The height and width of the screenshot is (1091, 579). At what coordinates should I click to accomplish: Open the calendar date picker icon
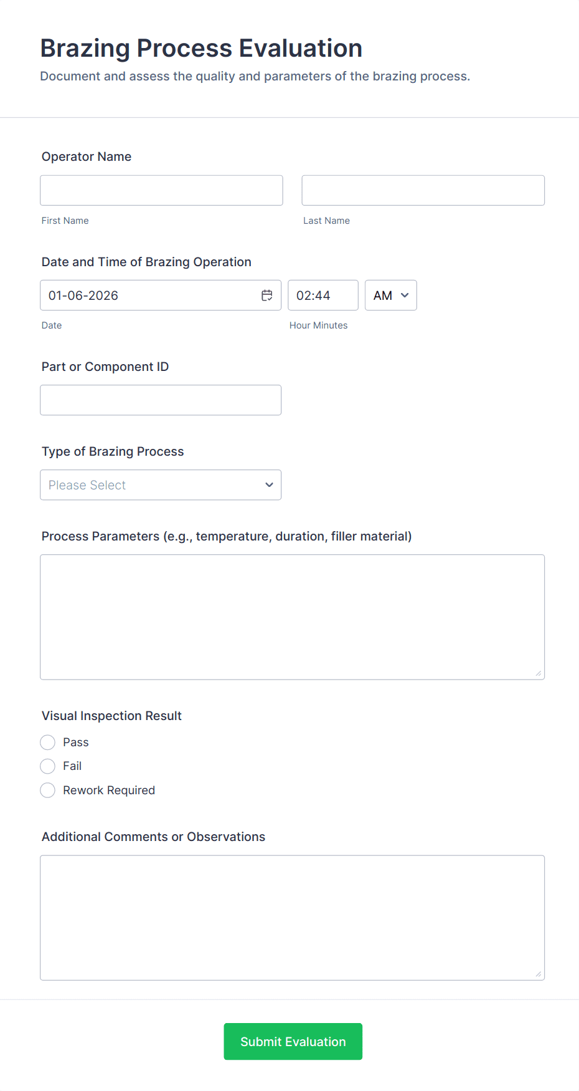pyautogui.click(x=266, y=295)
